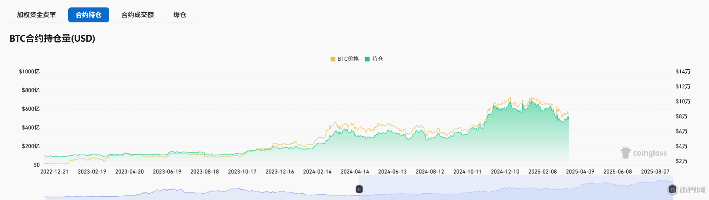
Task: Click the 币界网 round logo icon
Action: point(672,190)
